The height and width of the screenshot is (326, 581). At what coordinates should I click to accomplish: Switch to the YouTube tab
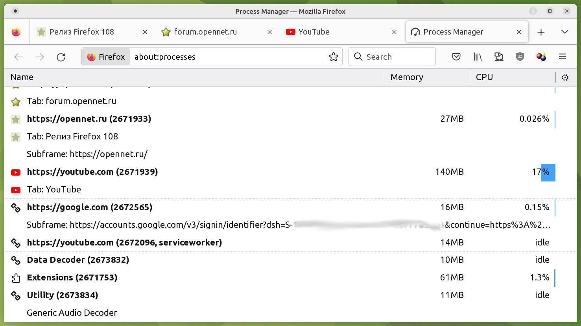coord(334,32)
